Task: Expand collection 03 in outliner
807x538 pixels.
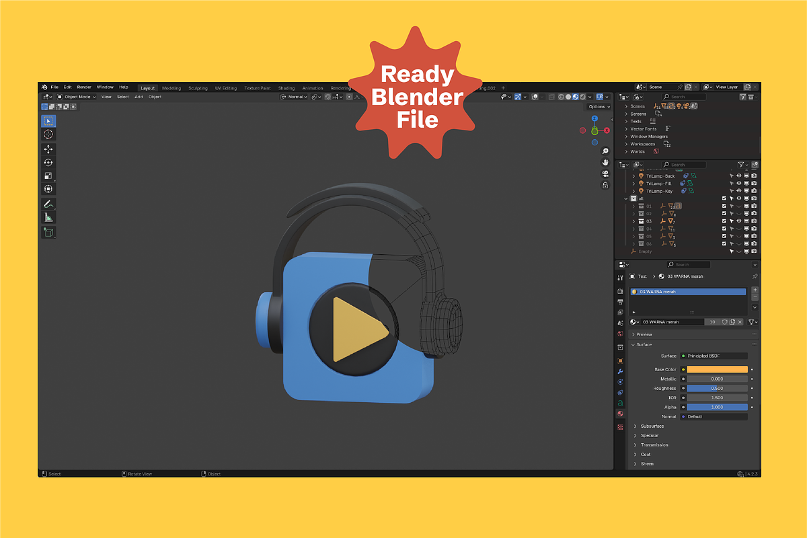Action: point(633,221)
